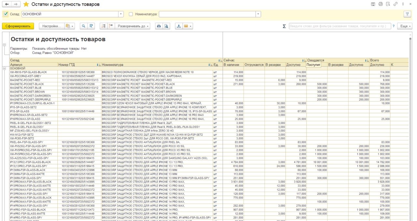
Task: Open the Номенклатура dropdown list
Action: tap(258, 14)
